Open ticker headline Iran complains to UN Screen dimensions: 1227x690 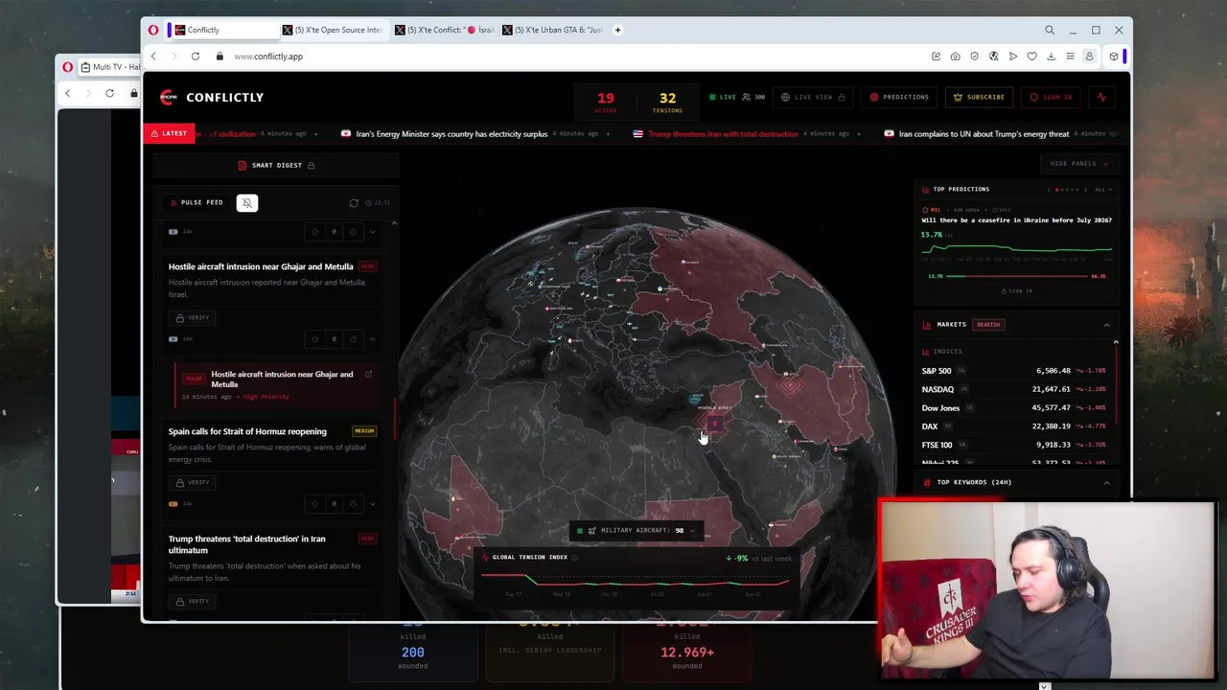coord(984,134)
